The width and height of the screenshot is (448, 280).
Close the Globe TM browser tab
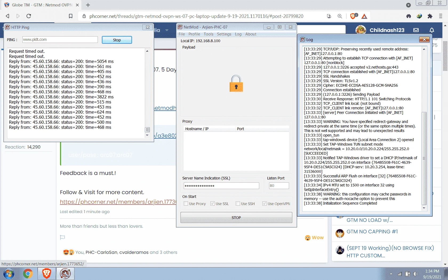coord(77,5)
